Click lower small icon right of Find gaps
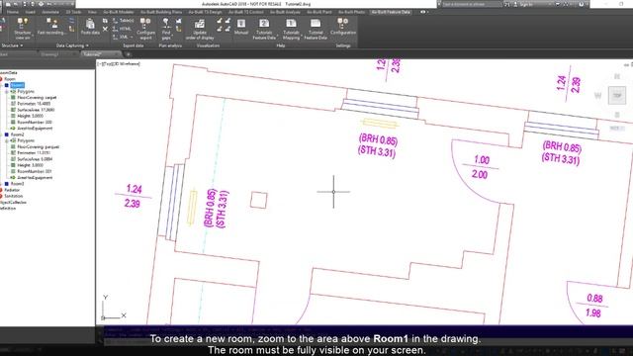Screen dimensions: 633x356 click(178, 29)
